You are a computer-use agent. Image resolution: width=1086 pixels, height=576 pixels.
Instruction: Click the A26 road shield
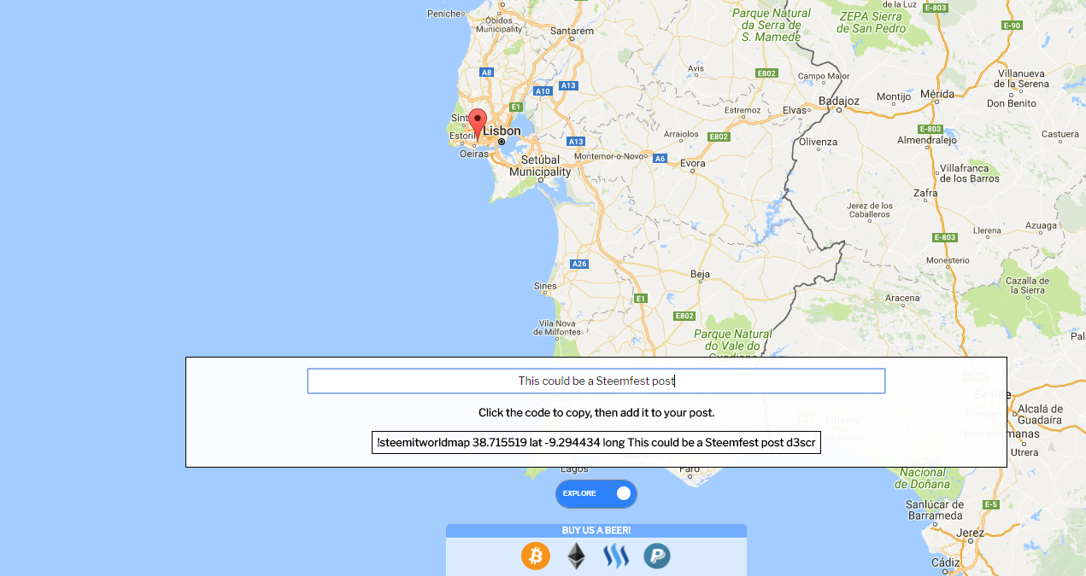pyautogui.click(x=579, y=264)
